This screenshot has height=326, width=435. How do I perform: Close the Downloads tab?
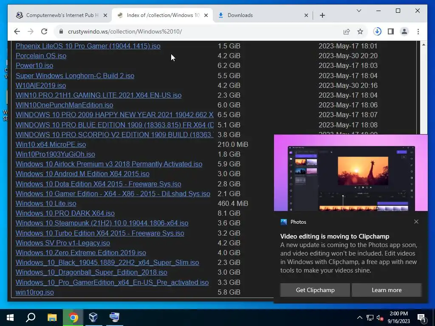tap(306, 15)
